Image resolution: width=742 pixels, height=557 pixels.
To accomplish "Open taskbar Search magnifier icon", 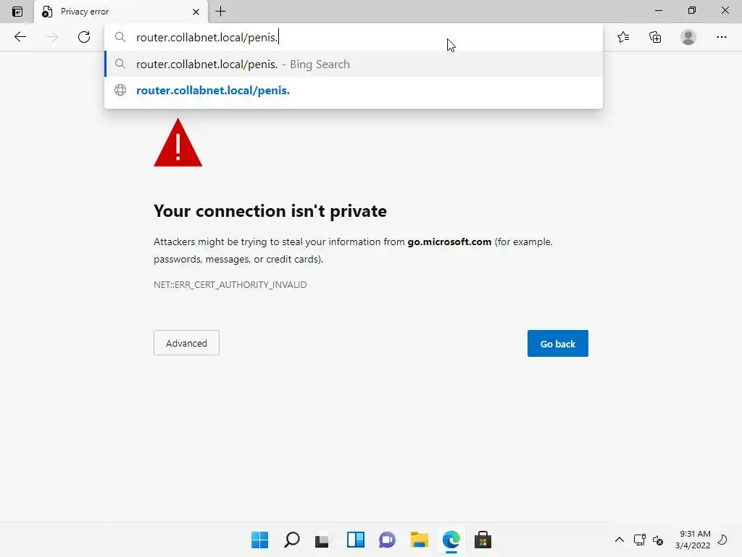I will pos(291,540).
